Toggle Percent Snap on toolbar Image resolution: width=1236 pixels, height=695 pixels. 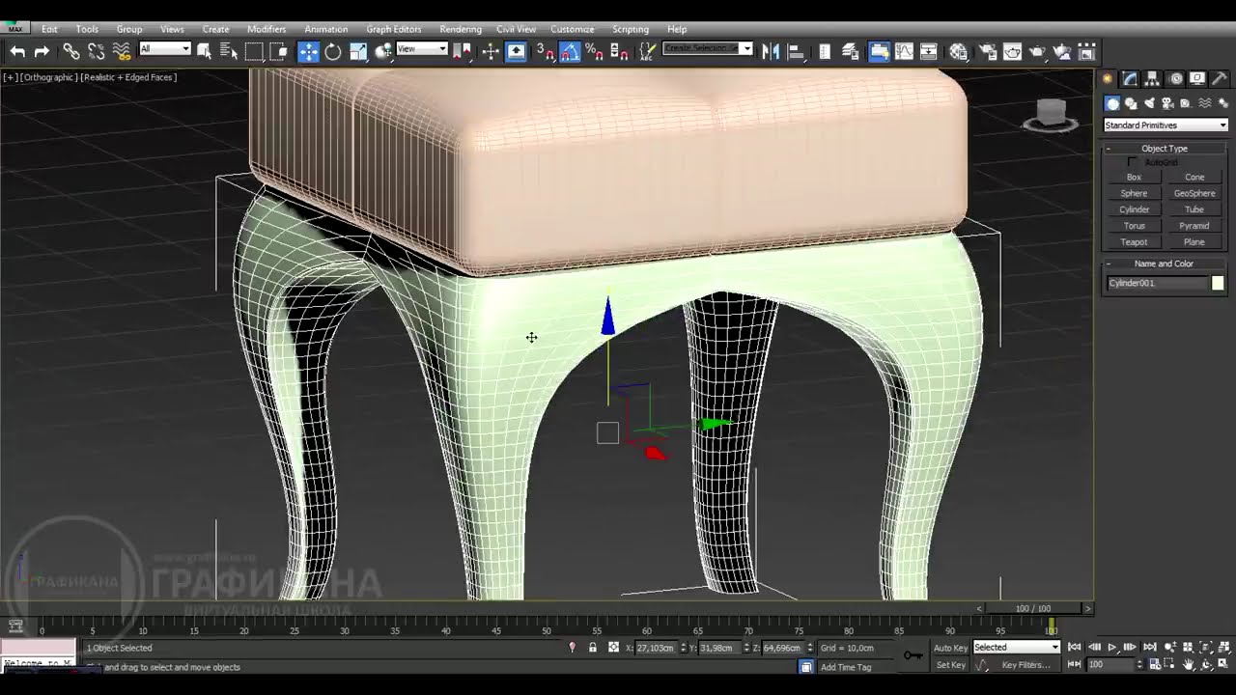pos(595,51)
